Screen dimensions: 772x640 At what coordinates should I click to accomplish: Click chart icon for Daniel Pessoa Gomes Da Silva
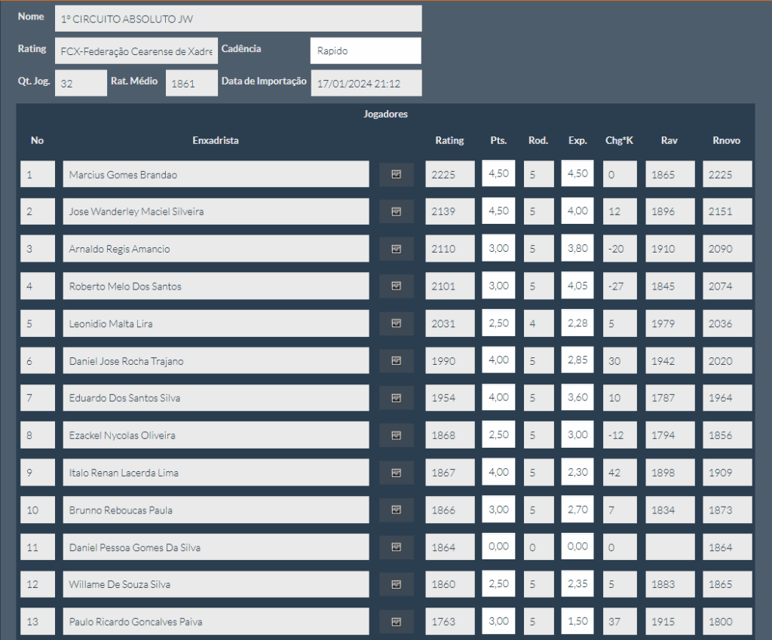coord(397,547)
